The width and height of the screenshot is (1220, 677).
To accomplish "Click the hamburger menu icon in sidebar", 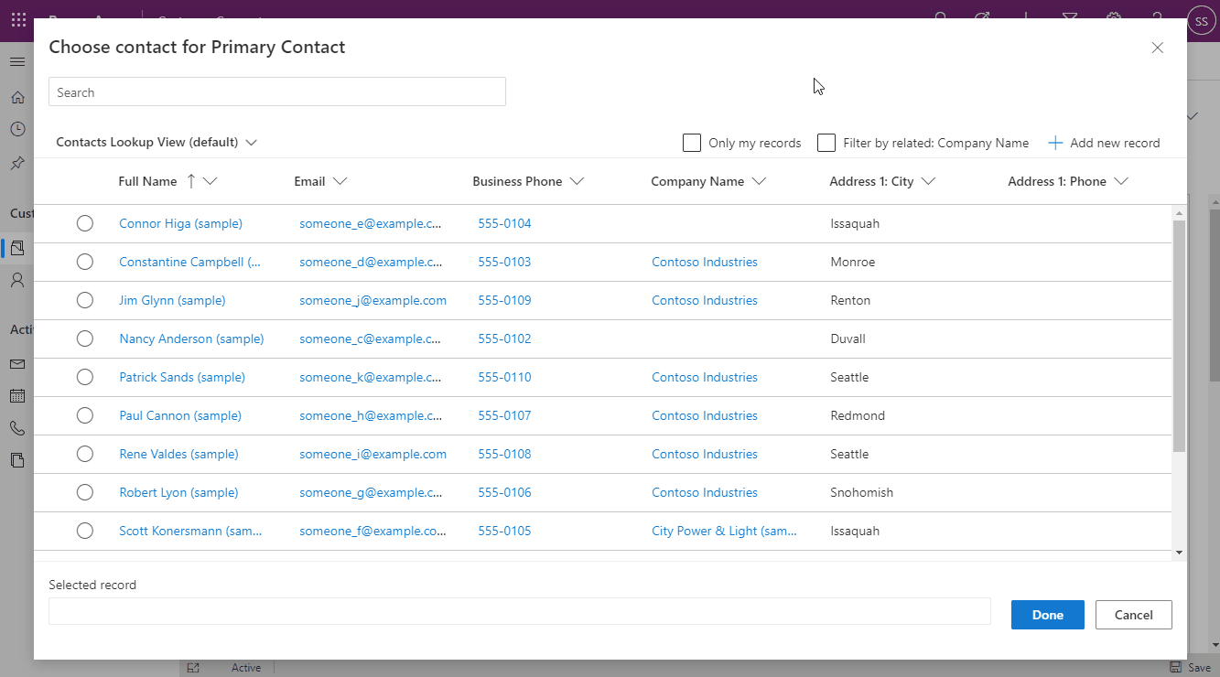I will point(16,61).
